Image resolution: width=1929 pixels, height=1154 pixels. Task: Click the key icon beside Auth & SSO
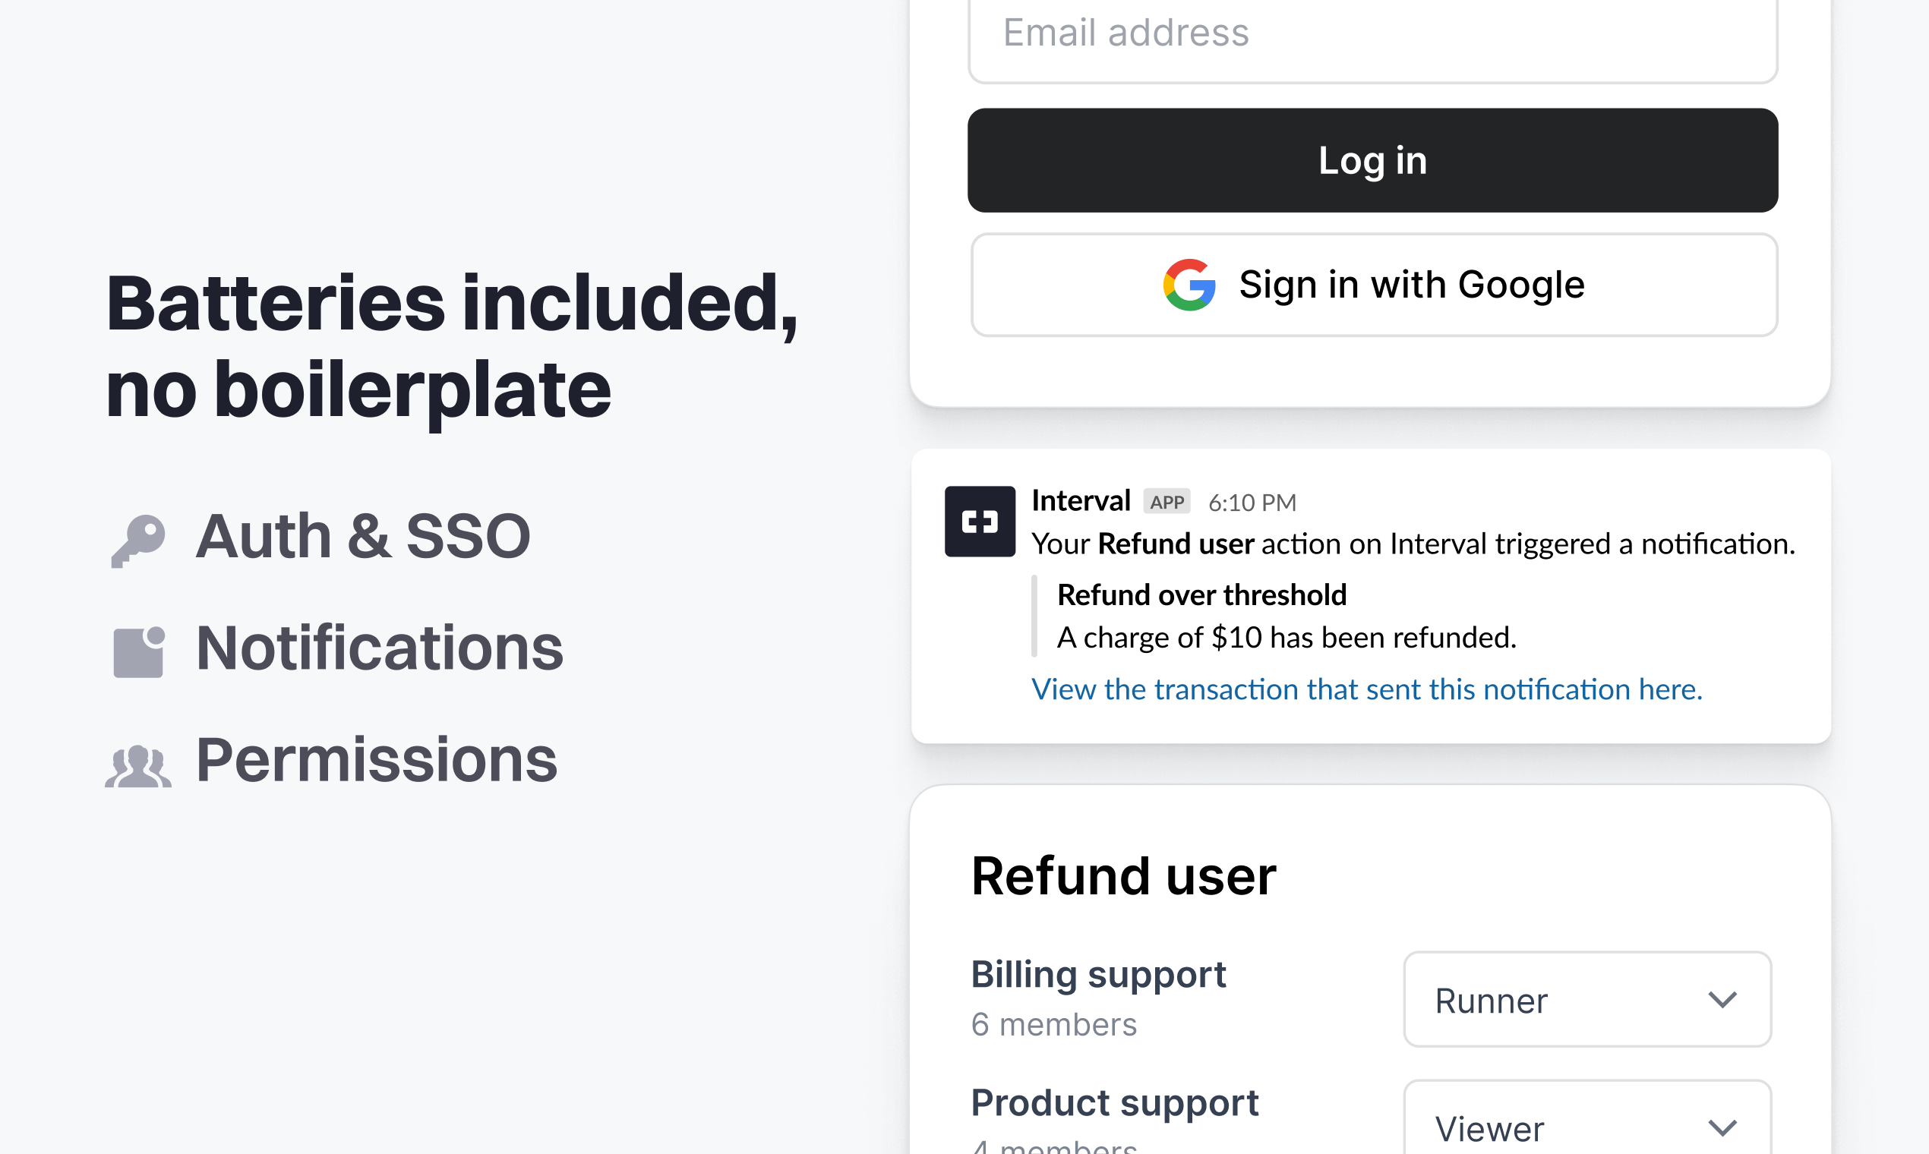tap(138, 541)
